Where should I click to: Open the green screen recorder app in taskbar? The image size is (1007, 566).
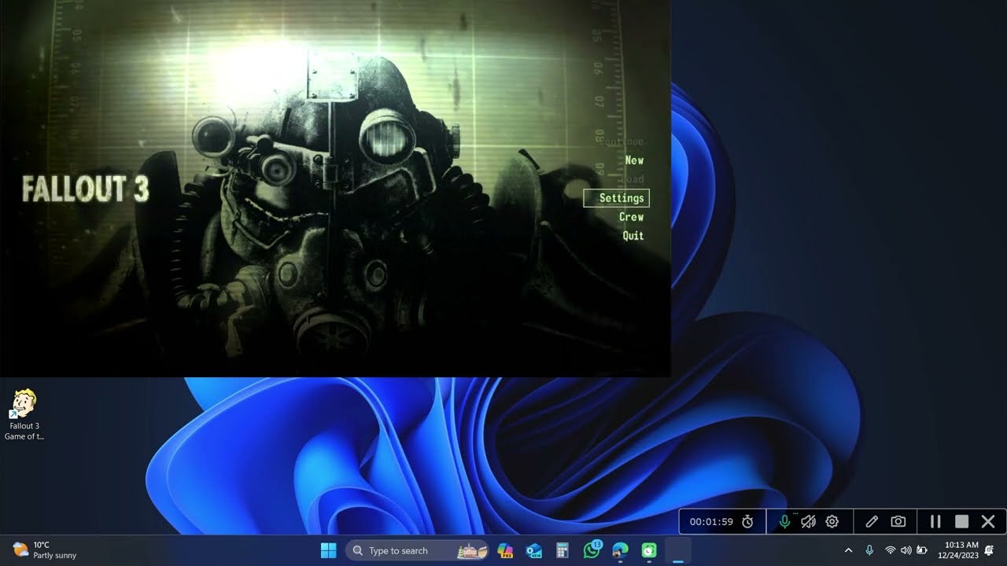649,550
